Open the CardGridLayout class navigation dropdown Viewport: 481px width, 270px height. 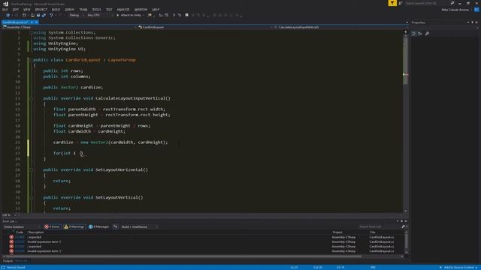pos(205,27)
